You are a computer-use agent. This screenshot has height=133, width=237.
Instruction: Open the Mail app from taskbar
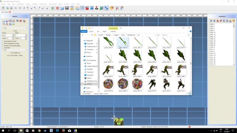point(69,130)
